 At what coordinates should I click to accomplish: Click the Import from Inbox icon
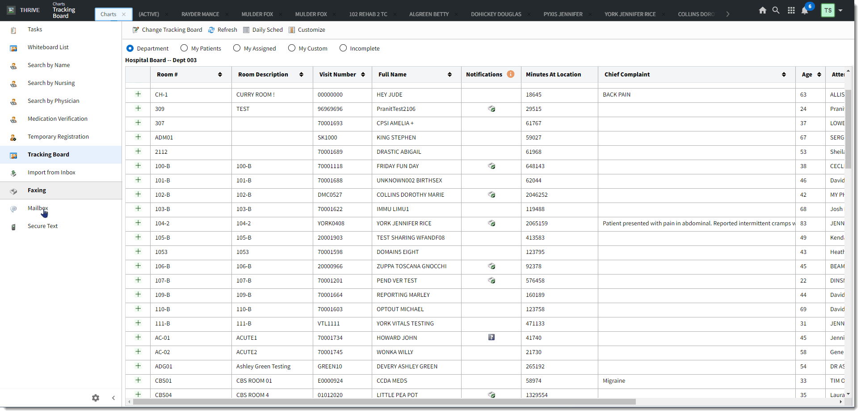coord(13,173)
